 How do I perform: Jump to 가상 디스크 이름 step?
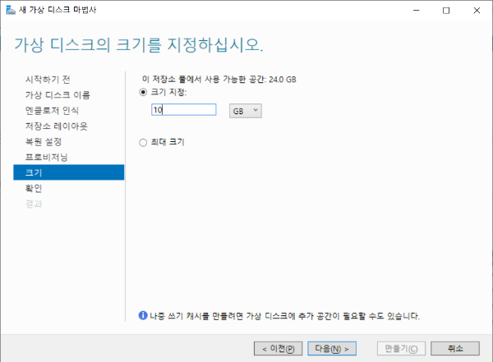58,95
